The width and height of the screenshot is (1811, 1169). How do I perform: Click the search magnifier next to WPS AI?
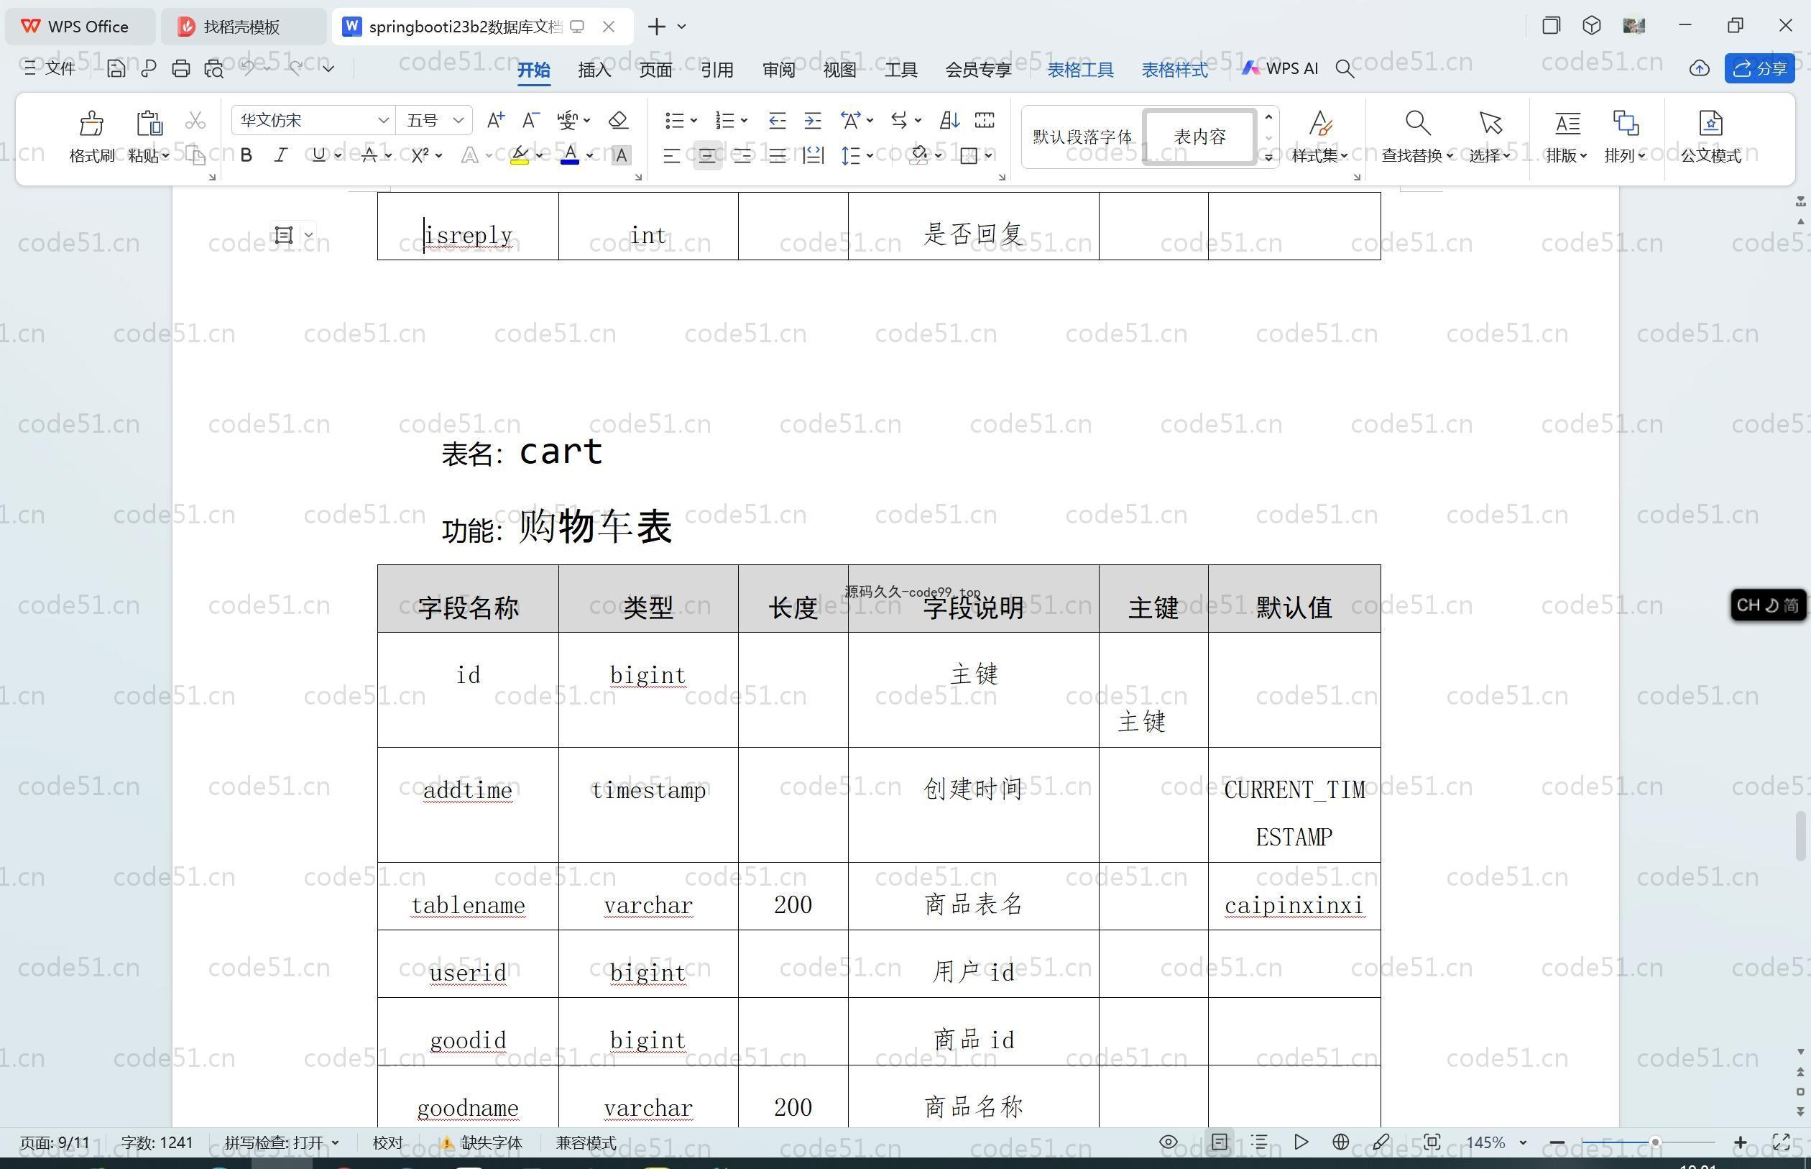click(1345, 69)
